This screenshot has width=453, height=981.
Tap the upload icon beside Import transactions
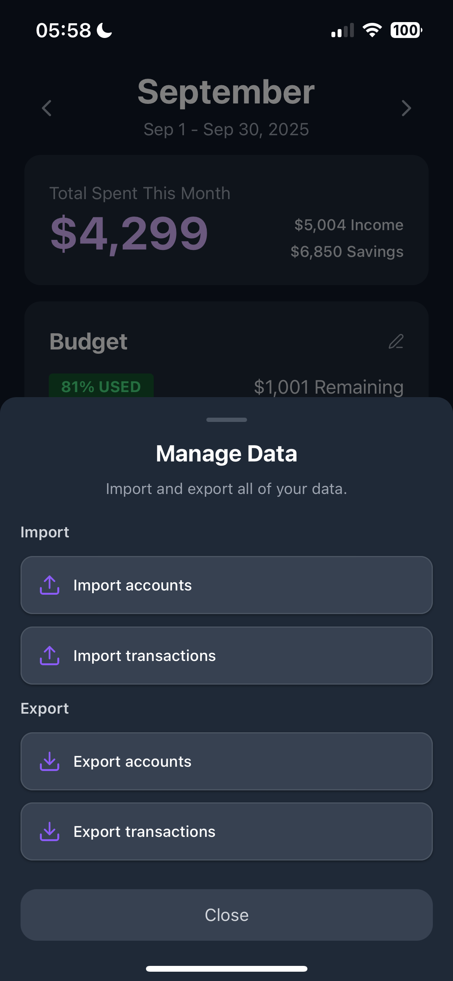click(x=50, y=656)
